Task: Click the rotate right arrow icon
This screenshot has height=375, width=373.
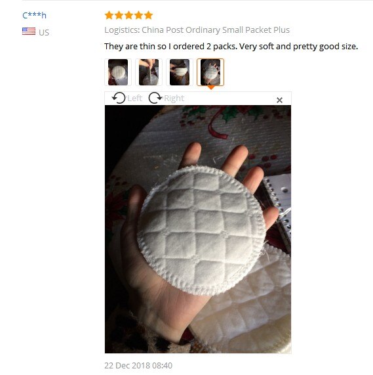Action: [155, 98]
